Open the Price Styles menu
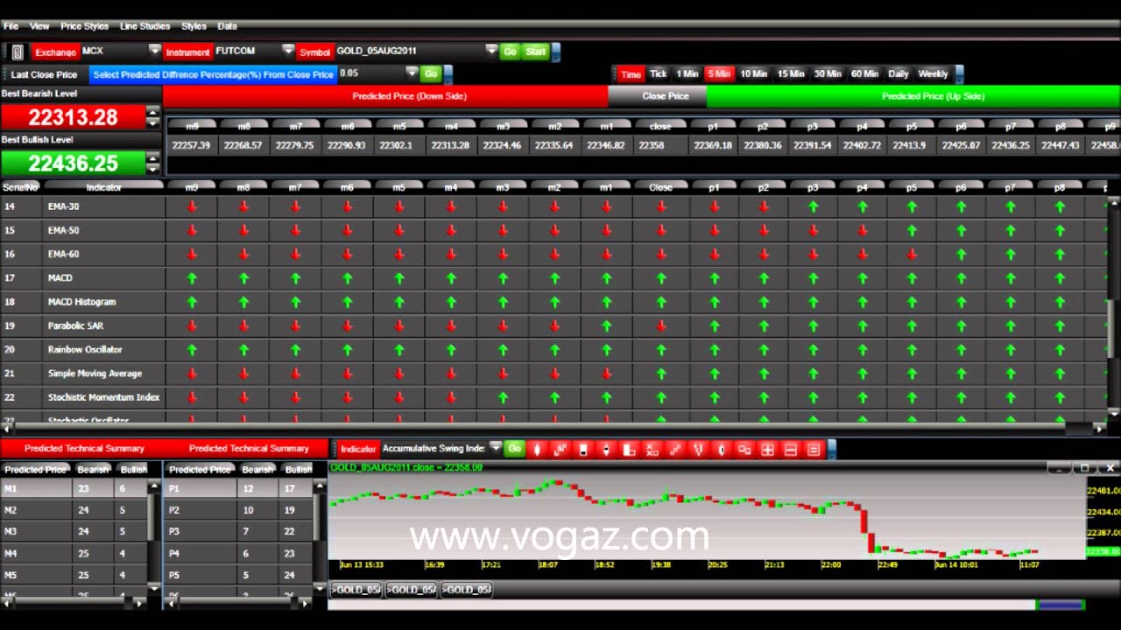The image size is (1121, 630). (x=84, y=26)
